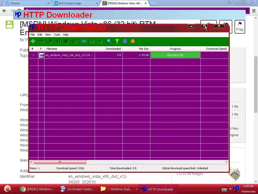Close the MSDN Windows Vista browser tab
This screenshot has height=194, width=258.
tap(146, 3)
